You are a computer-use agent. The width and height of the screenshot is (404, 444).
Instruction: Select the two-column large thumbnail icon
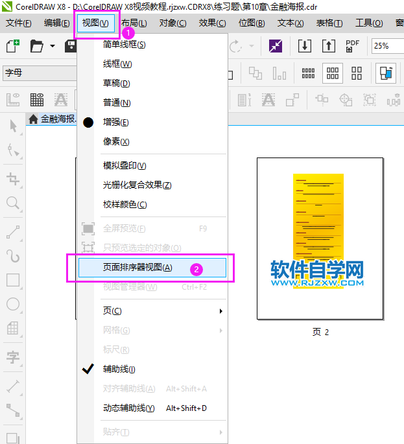357,73
